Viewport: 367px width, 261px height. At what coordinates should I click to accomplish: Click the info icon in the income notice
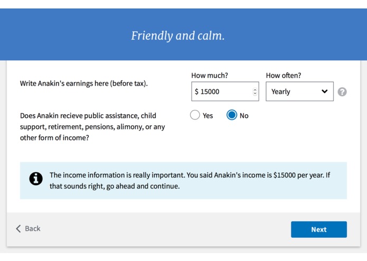tap(36, 179)
